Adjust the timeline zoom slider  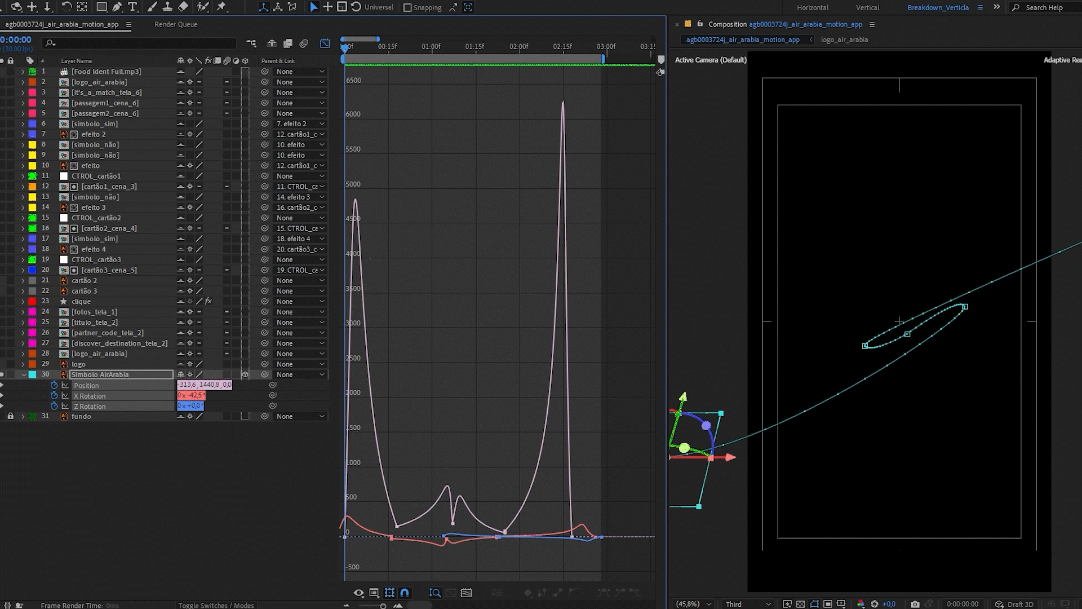383,606
